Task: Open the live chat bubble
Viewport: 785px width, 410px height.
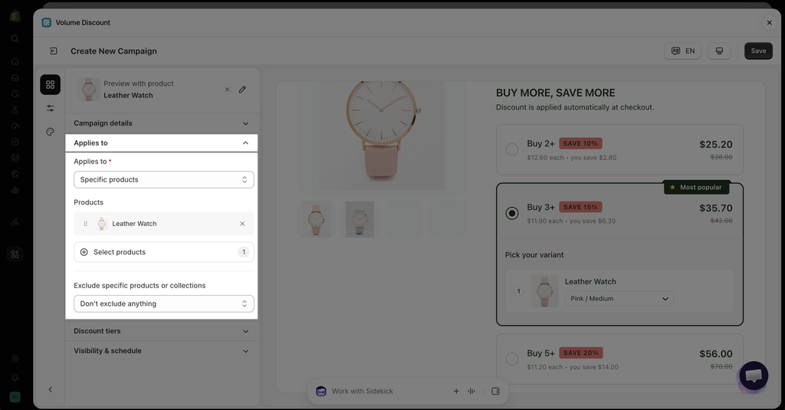Action: point(754,376)
